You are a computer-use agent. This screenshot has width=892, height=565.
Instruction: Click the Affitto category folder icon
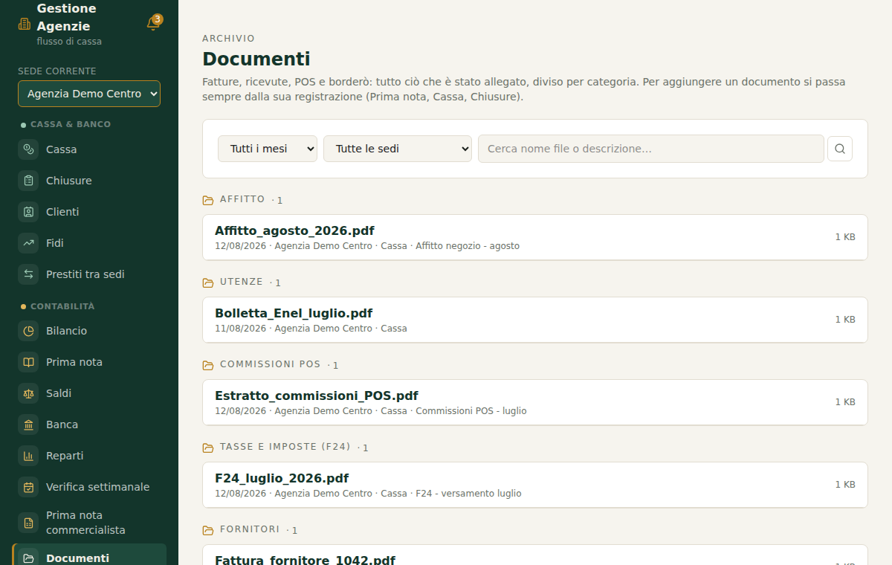point(208,200)
